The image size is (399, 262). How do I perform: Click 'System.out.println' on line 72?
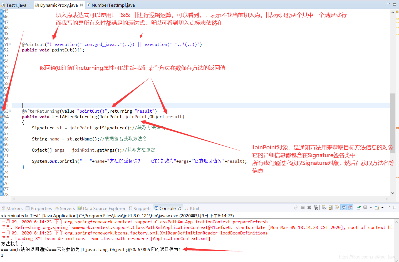click(54, 161)
